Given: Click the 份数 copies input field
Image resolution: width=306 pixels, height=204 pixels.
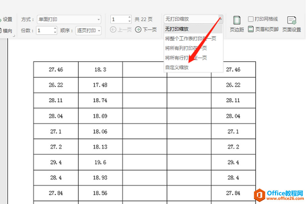Looking at the screenshot, I should pos(45,30).
